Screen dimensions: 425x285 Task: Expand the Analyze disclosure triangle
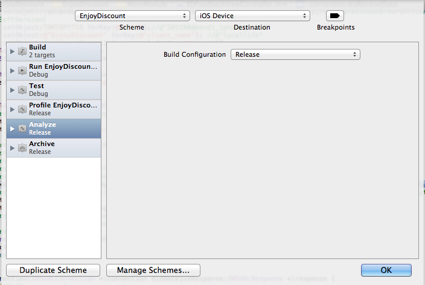tap(12, 129)
